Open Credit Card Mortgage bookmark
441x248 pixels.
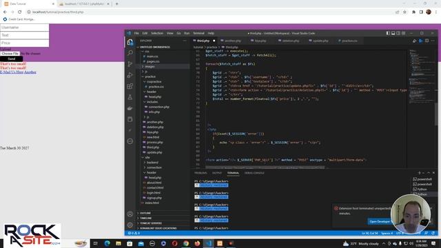pyautogui.click(x=19, y=19)
